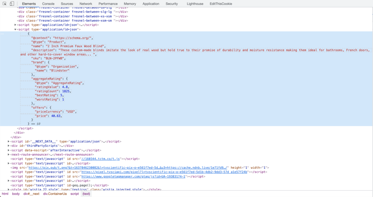
Task: Switch to the Elements tab
Action: click(x=29, y=4)
